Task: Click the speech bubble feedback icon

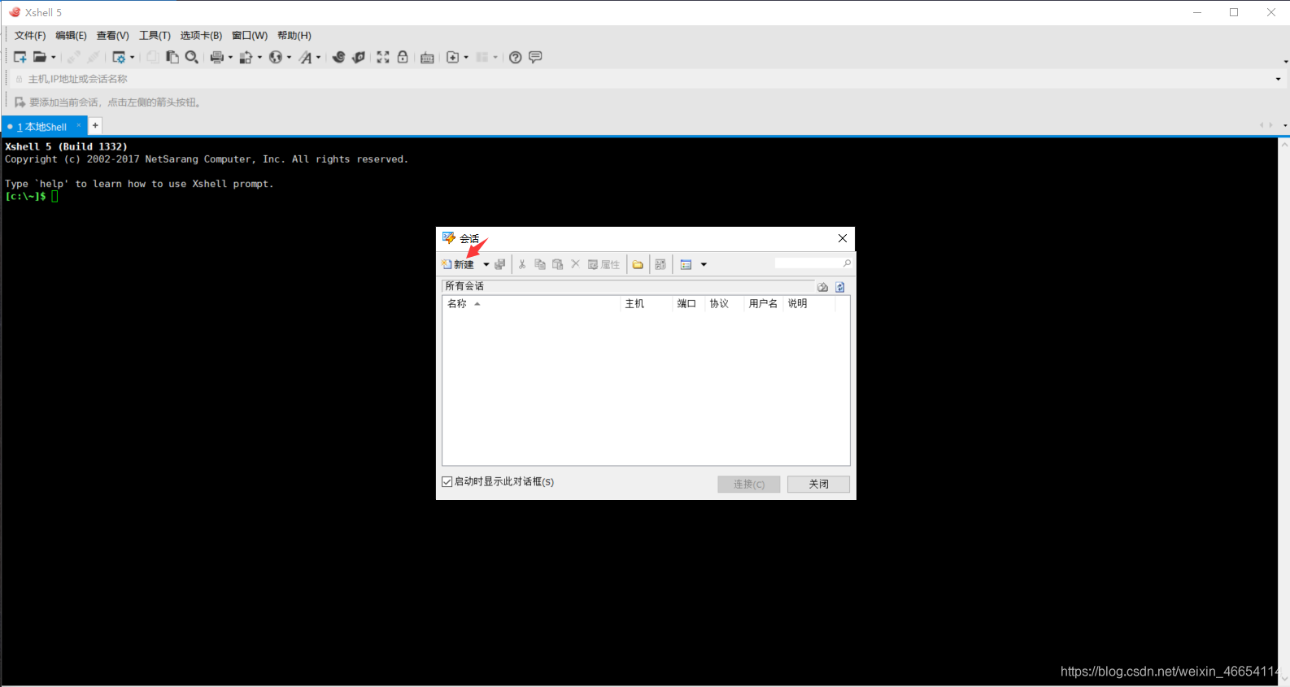Action: pos(535,57)
